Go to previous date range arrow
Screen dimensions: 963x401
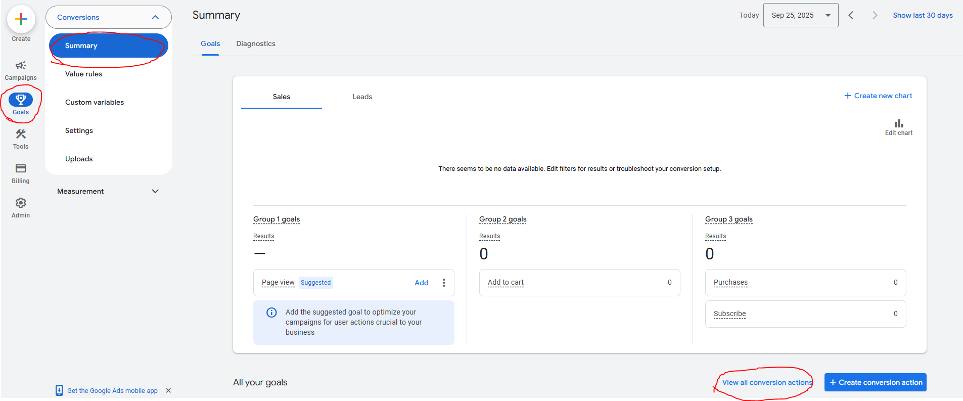pyautogui.click(x=851, y=15)
